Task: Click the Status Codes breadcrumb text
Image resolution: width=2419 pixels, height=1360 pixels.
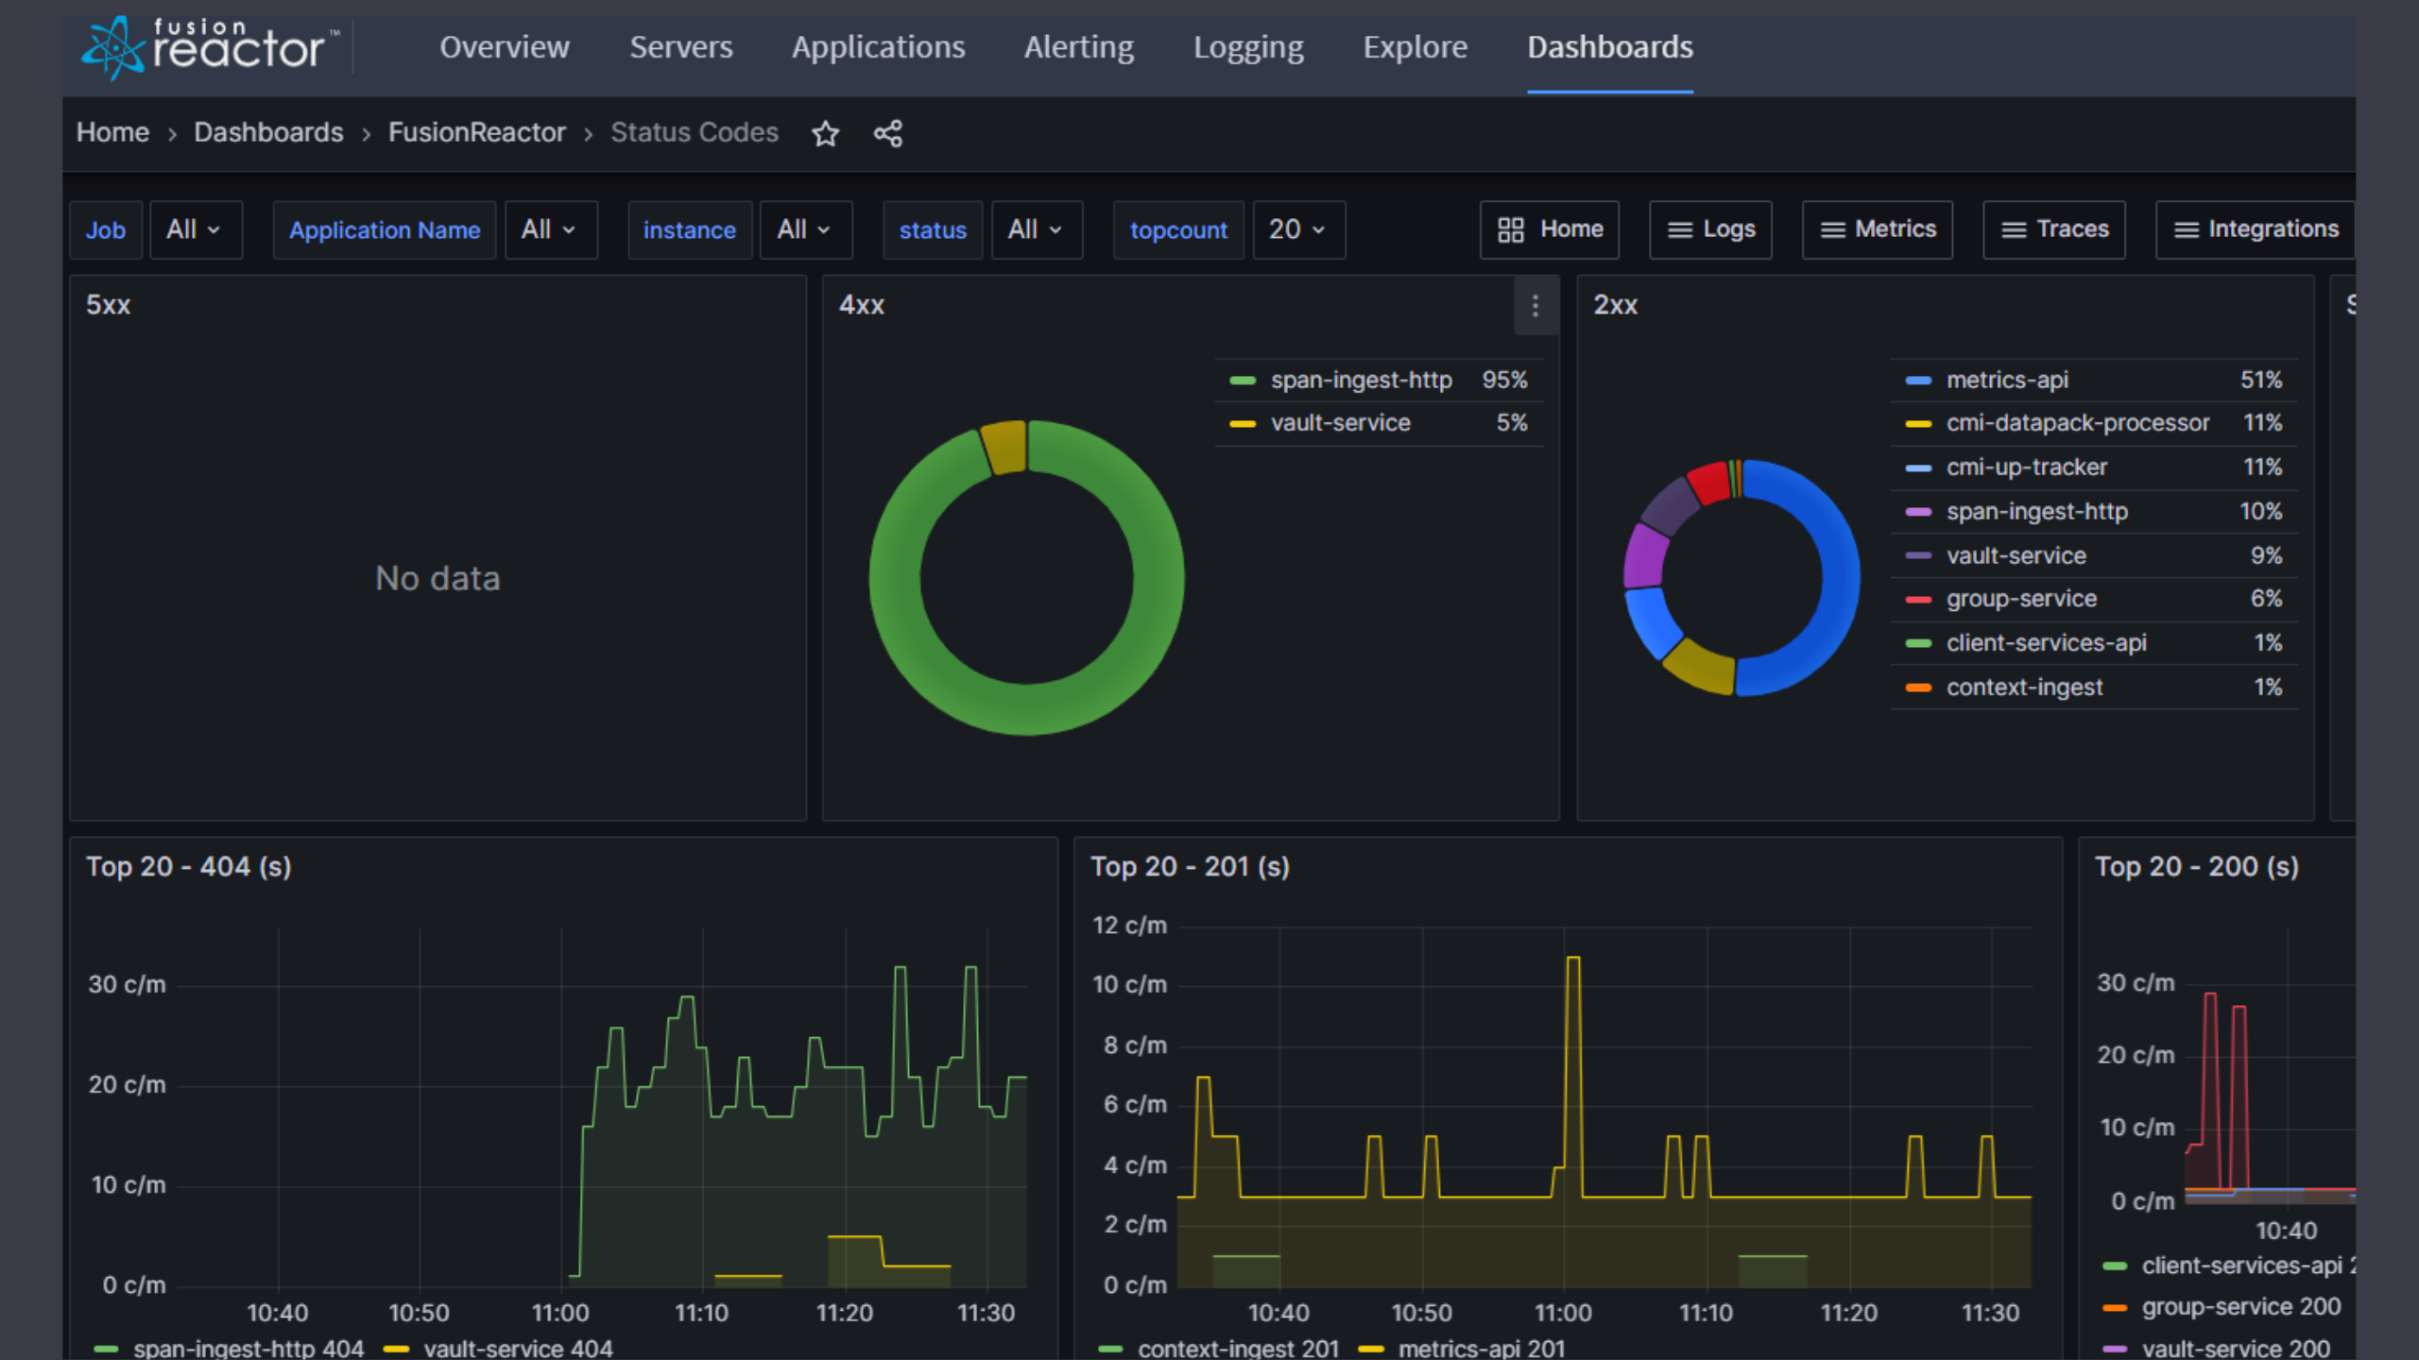Action: 694,132
